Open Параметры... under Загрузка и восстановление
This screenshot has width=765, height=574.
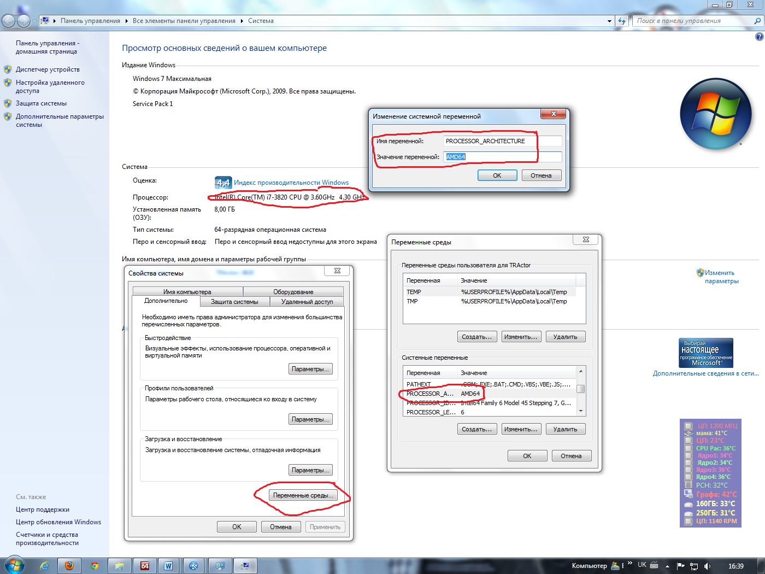[x=310, y=470]
